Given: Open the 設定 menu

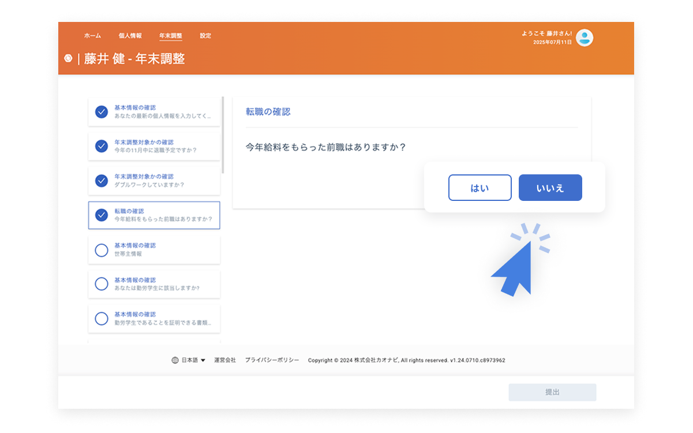Looking at the screenshot, I should [205, 36].
